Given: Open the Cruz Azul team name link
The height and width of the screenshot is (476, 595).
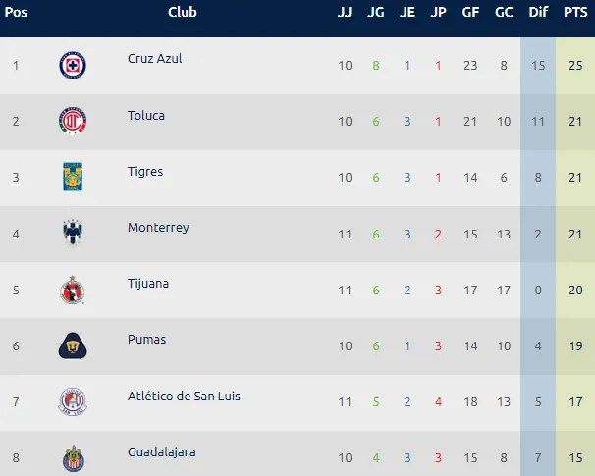Looking at the screenshot, I should (x=155, y=59).
